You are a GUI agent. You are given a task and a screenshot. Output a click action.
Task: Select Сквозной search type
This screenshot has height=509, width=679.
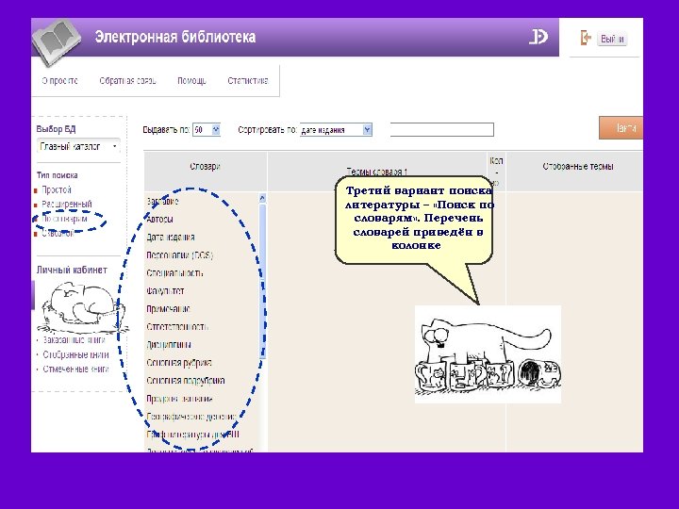[x=58, y=234]
